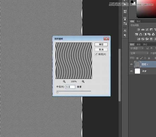The width and height of the screenshot is (156, 137).
Task: Click the radius slider handle
Action: (x=57, y=92)
